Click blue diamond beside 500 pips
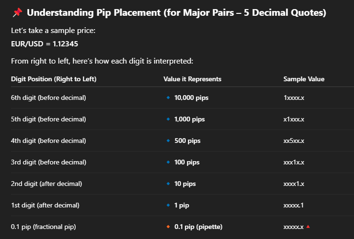 click(168, 141)
